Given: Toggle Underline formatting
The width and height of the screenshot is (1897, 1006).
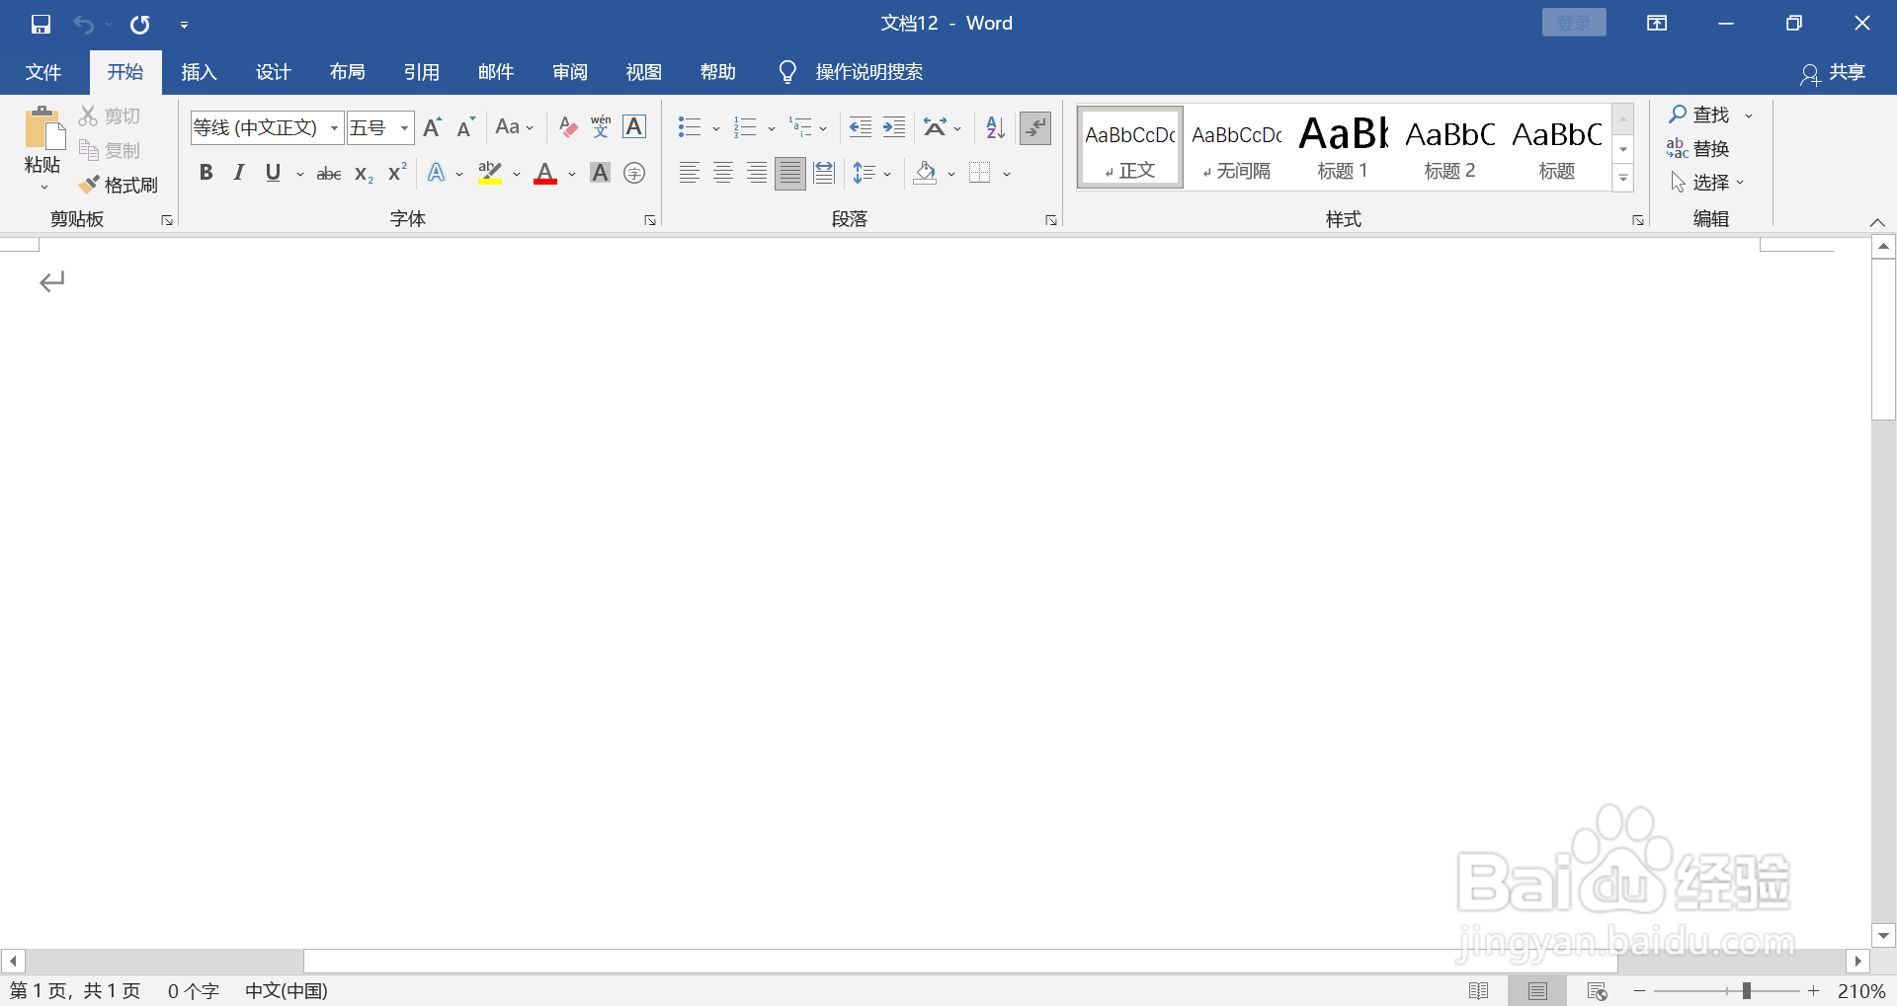Looking at the screenshot, I should coord(274,174).
